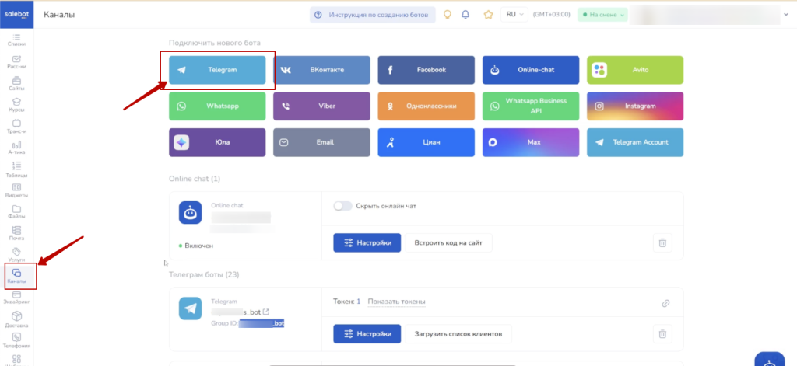Connect a Юла channel
The width and height of the screenshot is (797, 366).
tap(217, 142)
